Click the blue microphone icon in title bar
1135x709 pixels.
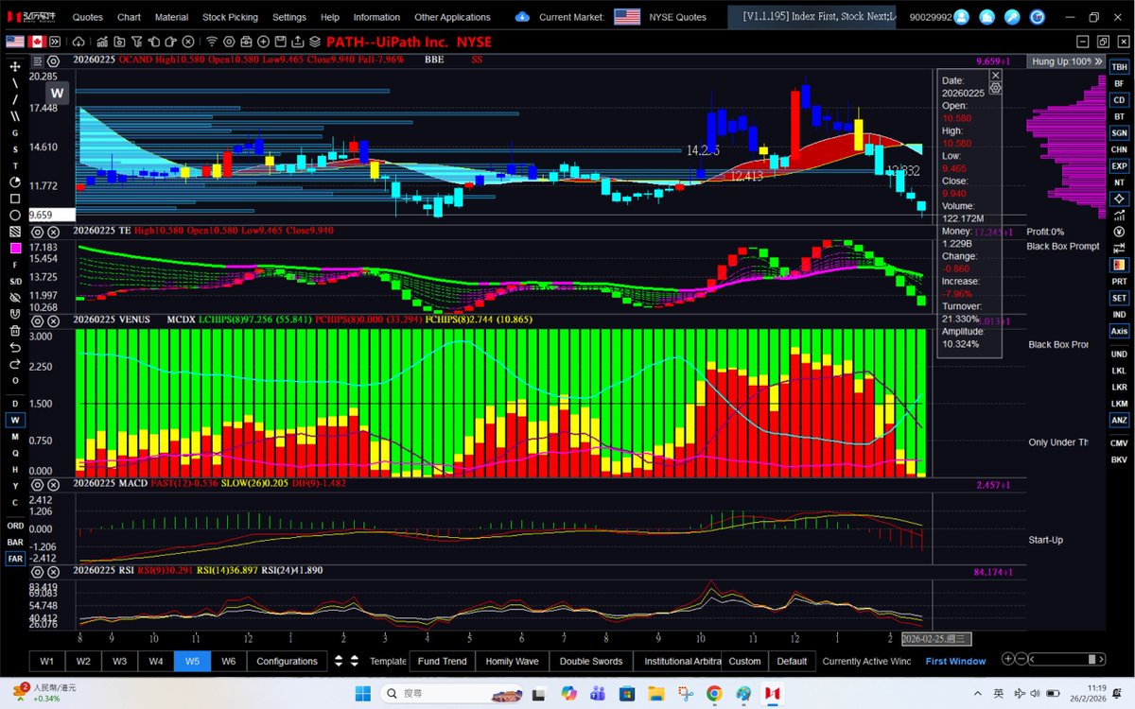[x=1012, y=17]
